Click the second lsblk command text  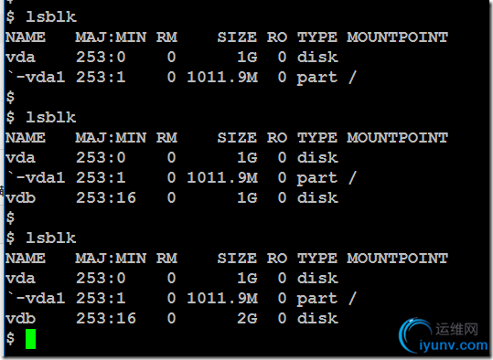tap(51, 117)
